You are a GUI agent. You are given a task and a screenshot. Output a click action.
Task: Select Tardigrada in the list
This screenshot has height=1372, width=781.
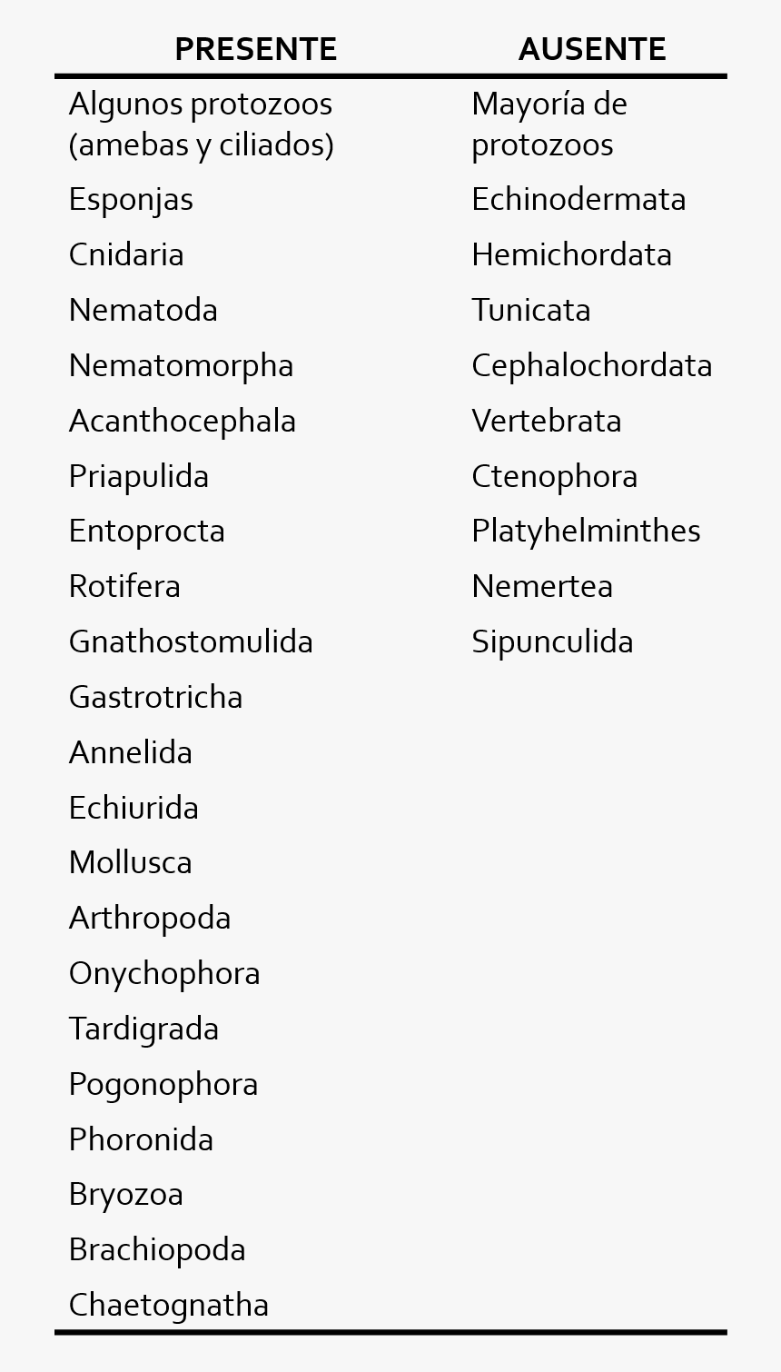pyautogui.click(x=143, y=1029)
